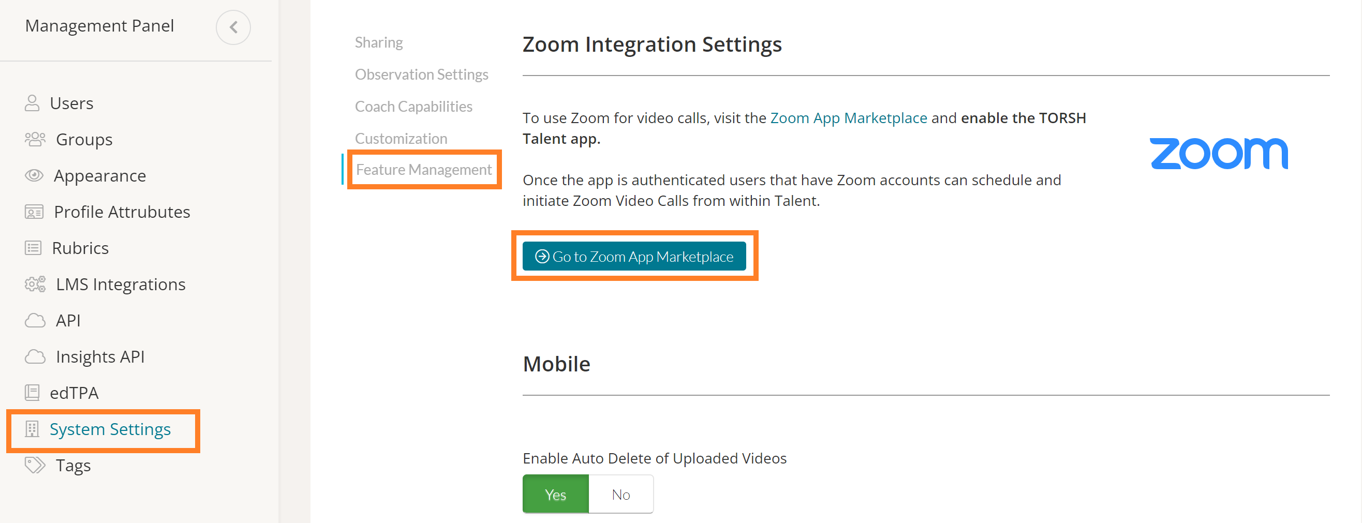Select the Users icon in the sidebar
1362x523 pixels.
point(33,102)
